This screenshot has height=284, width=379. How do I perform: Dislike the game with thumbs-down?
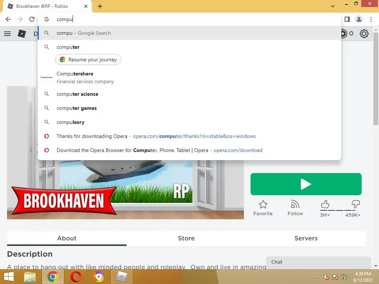pyautogui.click(x=356, y=204)
